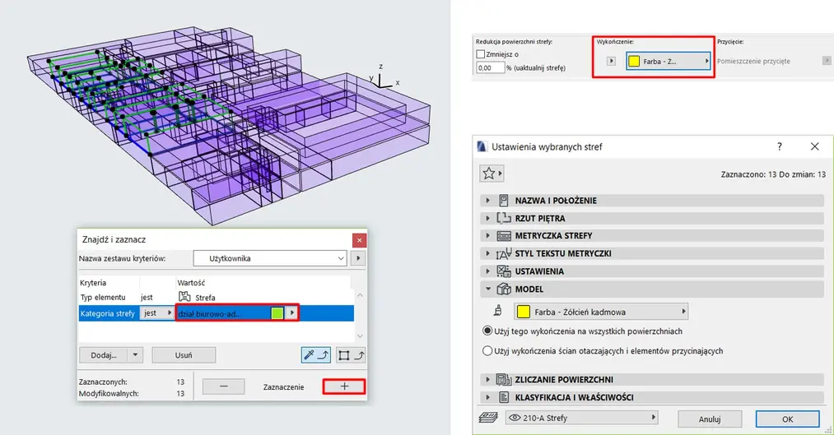The height and width of the screenshot is (435, 834).
Task: Click the yellow swatch in Wykończenie field
Action: [634, 61]
